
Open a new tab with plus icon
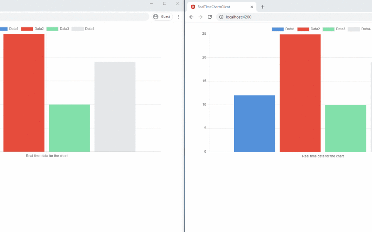262,7
